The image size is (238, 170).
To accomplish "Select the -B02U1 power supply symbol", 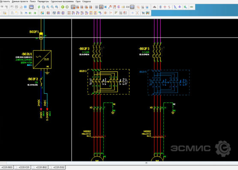I will [42, 60].
